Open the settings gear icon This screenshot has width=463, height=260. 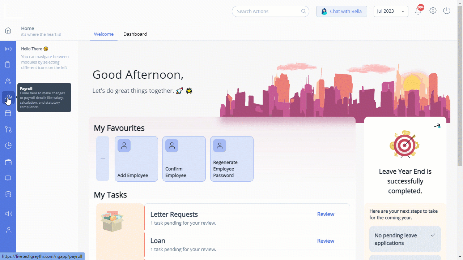coord(433,11)
